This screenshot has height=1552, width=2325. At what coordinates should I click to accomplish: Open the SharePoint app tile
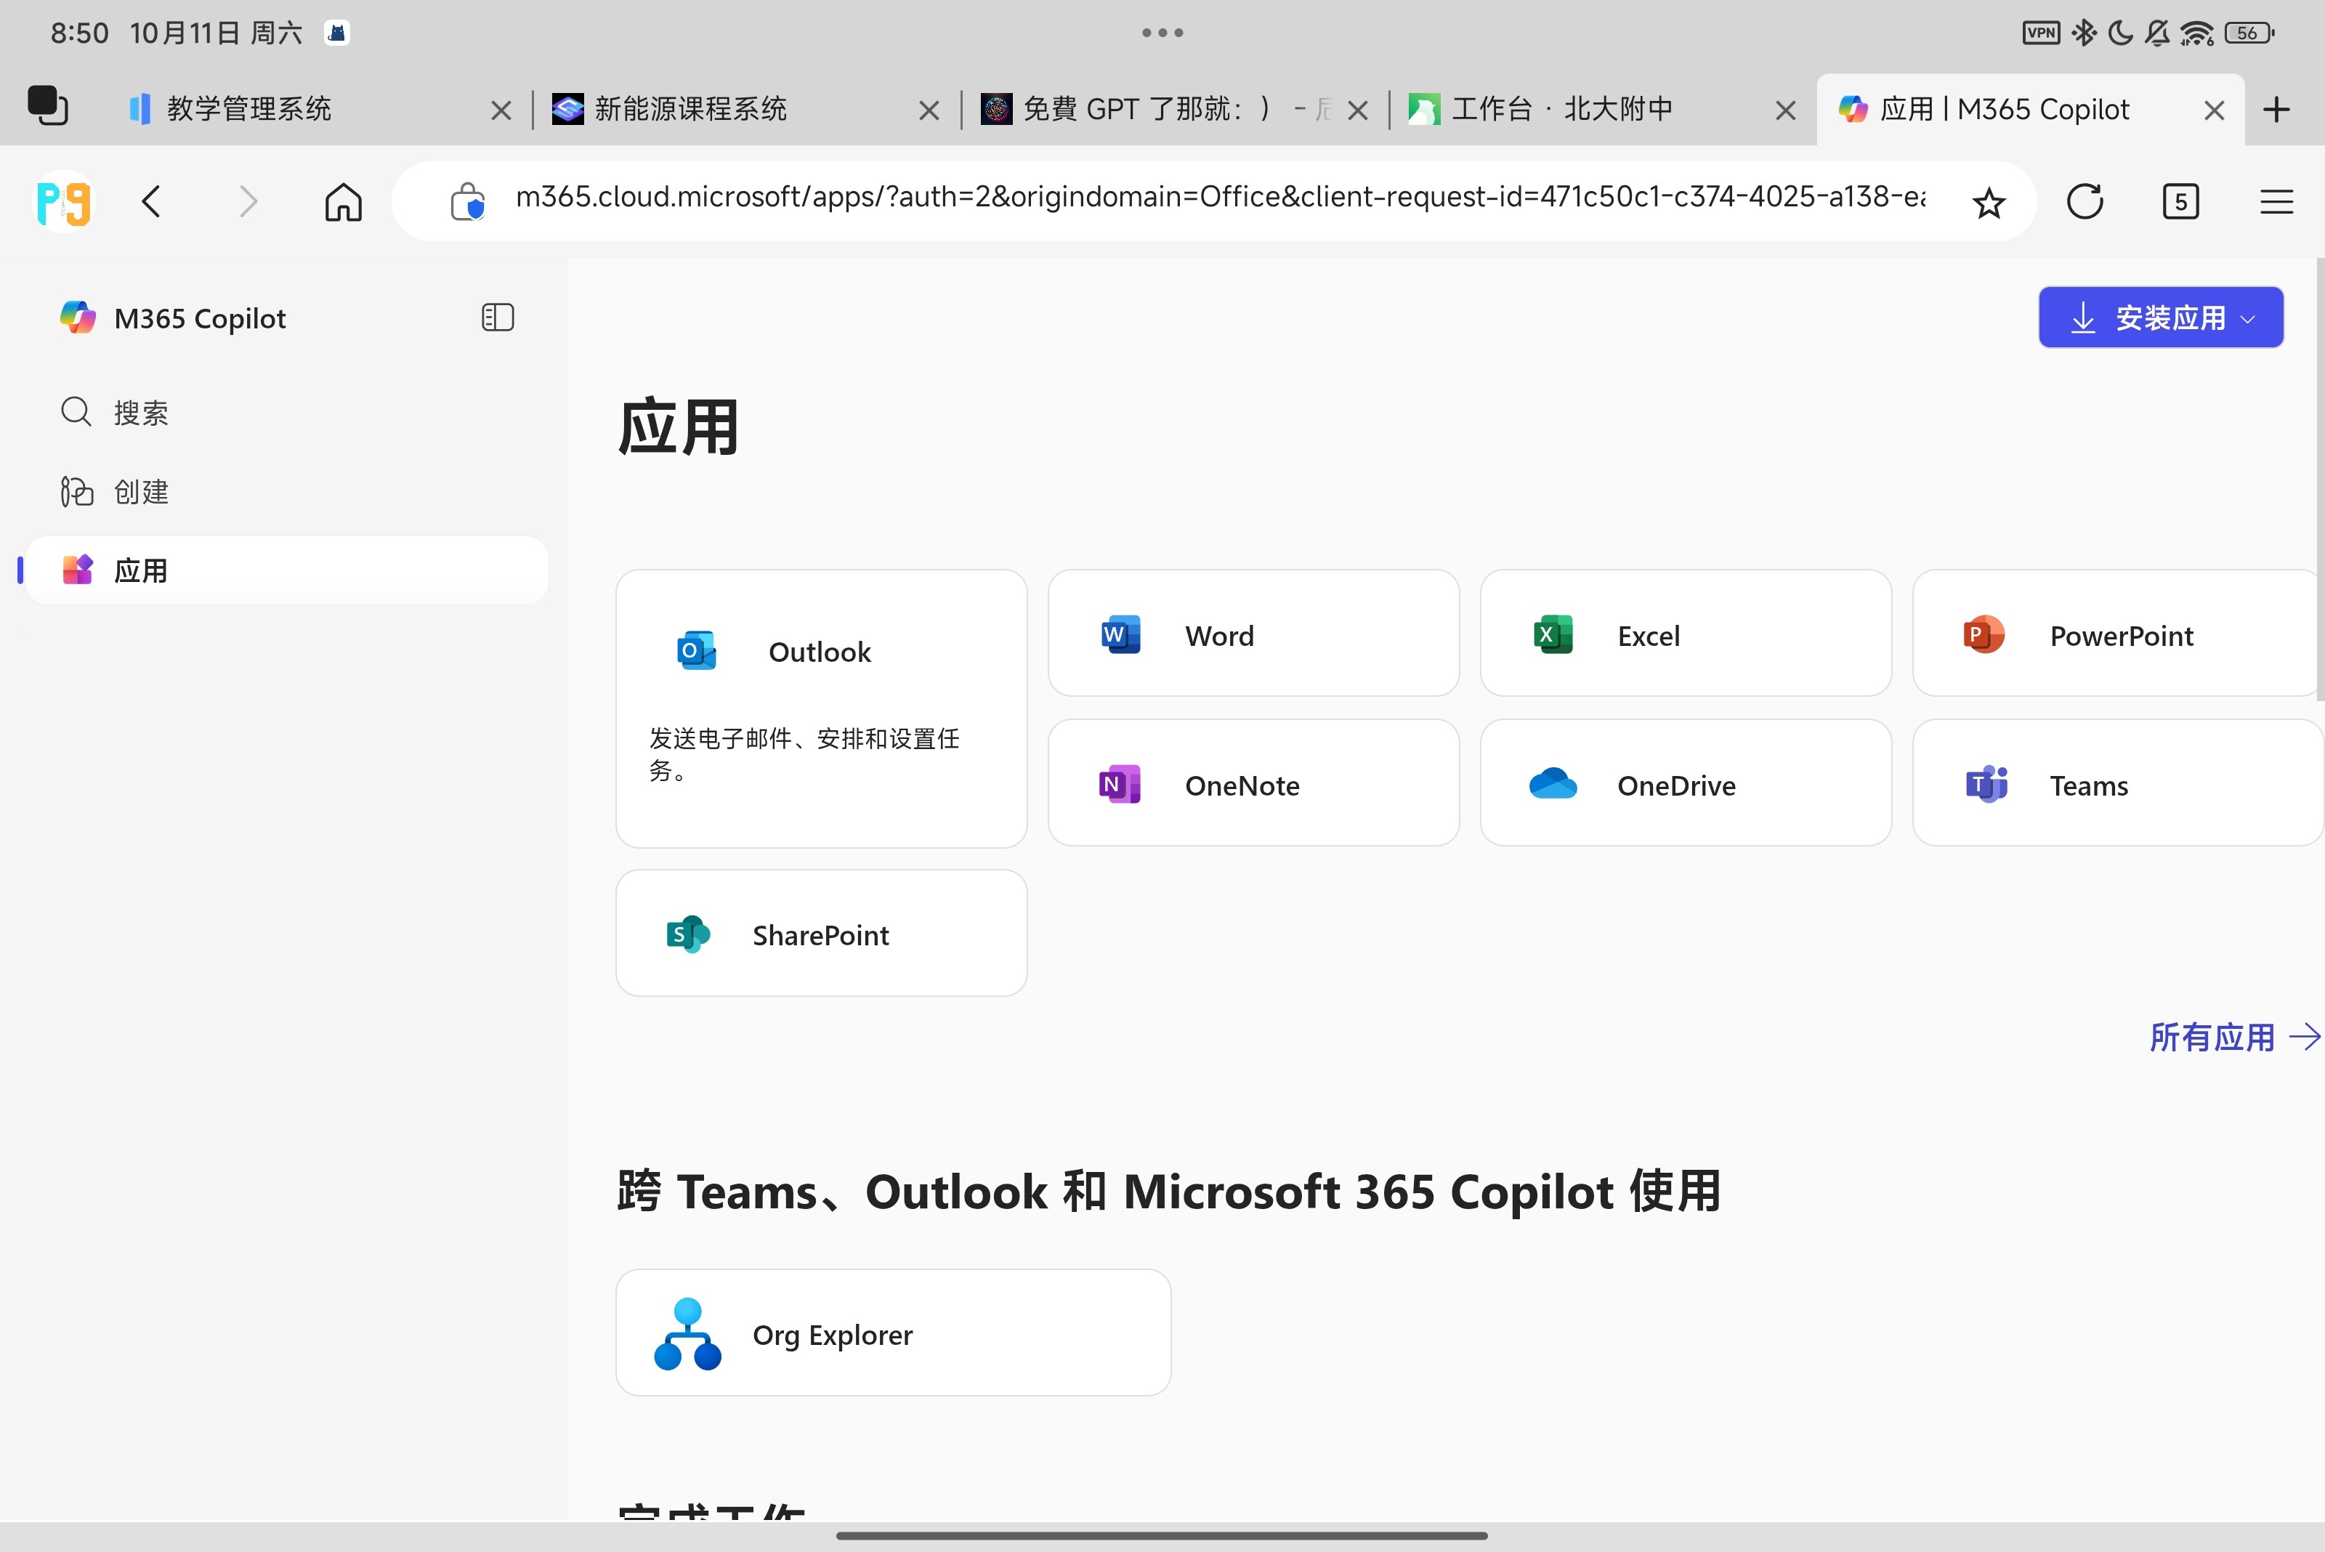coord(820,934)
